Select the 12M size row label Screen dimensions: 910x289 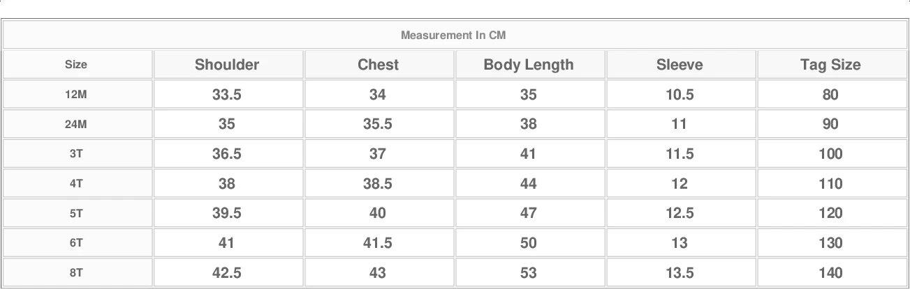click(x=76, y=95)
